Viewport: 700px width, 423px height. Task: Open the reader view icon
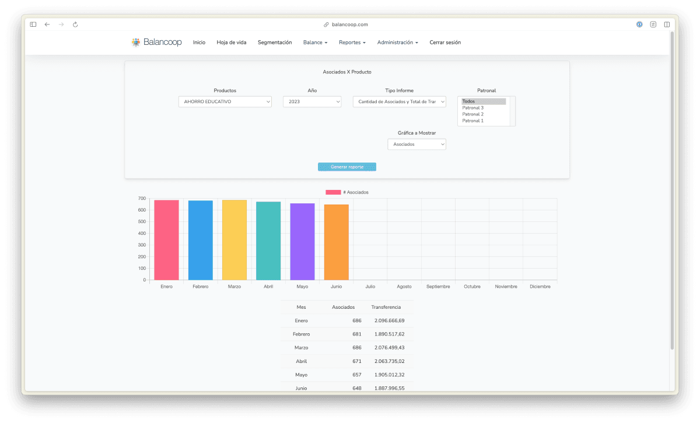coord(653,24)
